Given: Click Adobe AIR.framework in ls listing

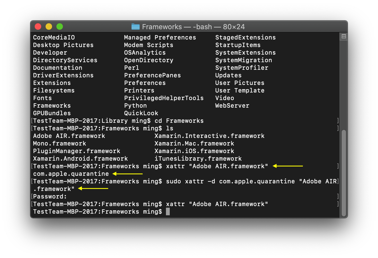Looking at the screenshot, I should click(x=69, y=136).
